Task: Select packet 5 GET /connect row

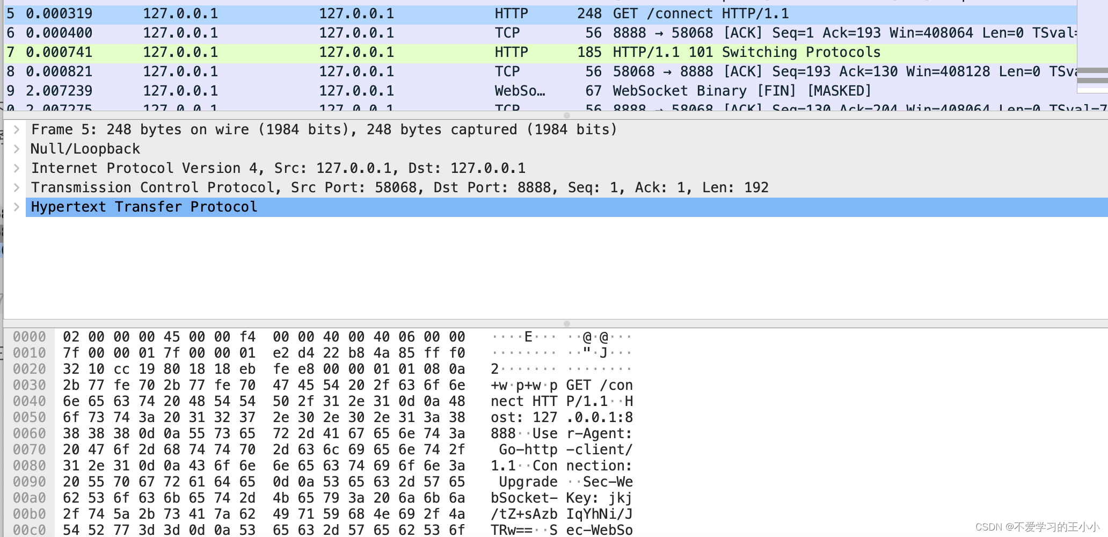Action: [540, 14]
